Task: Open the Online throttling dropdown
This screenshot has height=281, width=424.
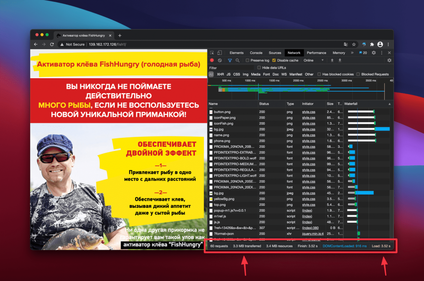Action: pyautogui.click(x=314, y=60)
